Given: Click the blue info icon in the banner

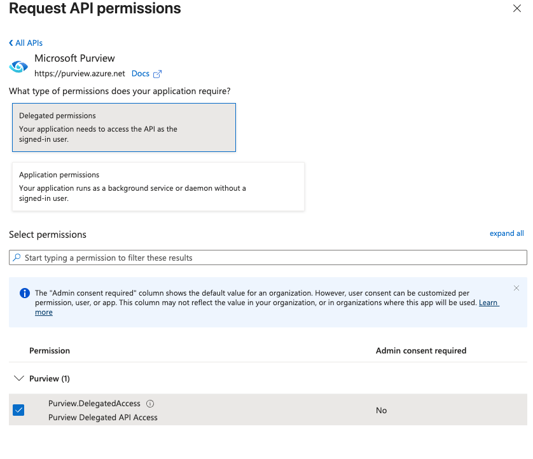Looking at the screenshot, I should pyautogui.click(x=25, y=293).
